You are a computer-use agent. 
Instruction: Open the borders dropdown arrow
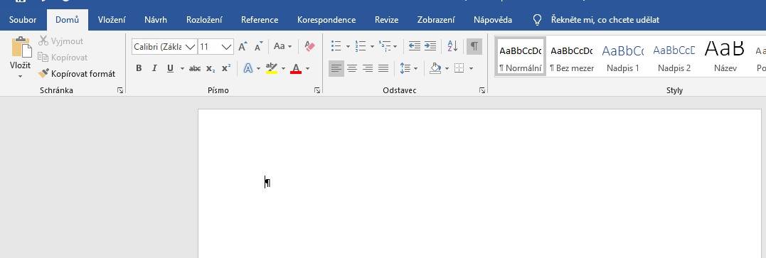[471, 68]
